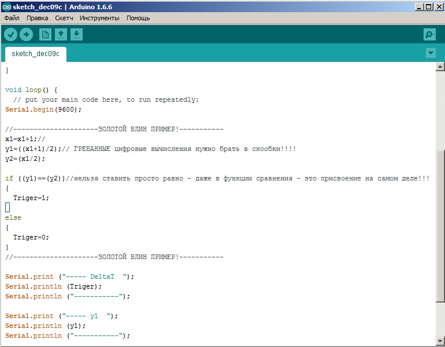Open the tab options dropdown arrow

[431, 53]
